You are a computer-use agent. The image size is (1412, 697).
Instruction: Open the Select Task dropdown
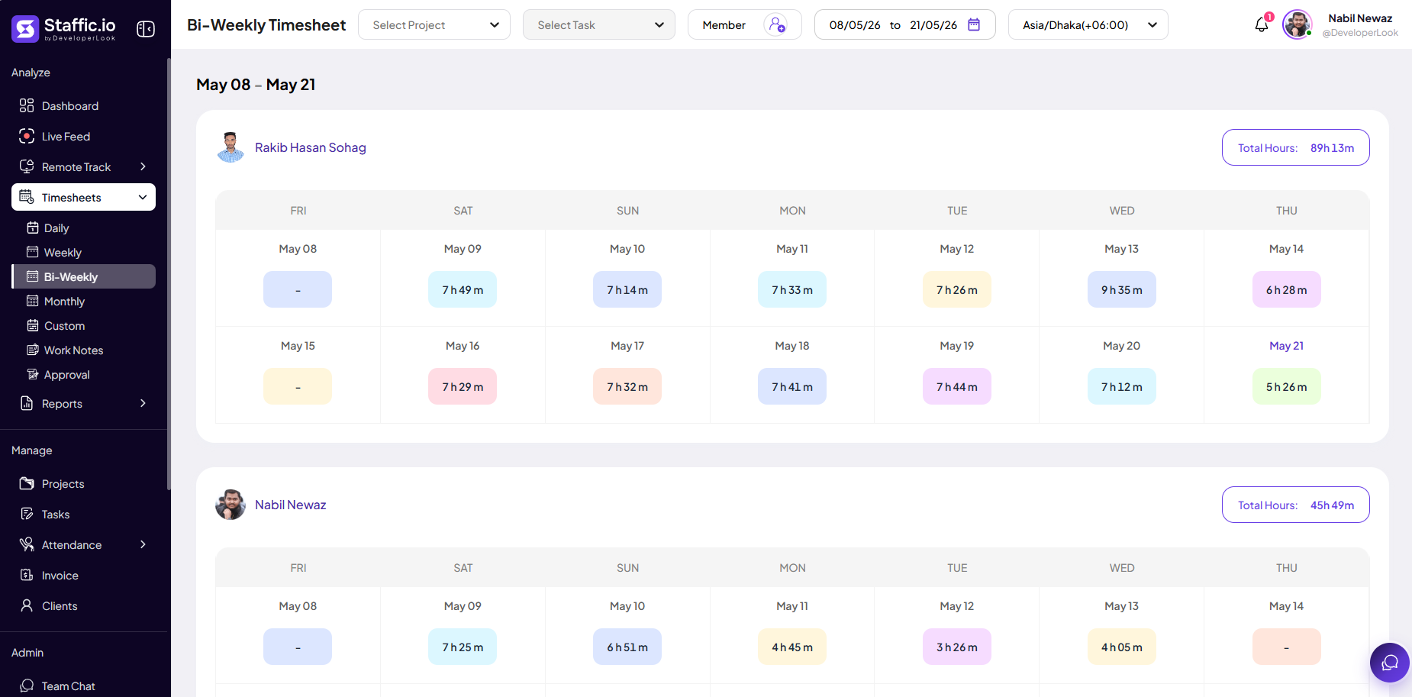coord(599,24)
